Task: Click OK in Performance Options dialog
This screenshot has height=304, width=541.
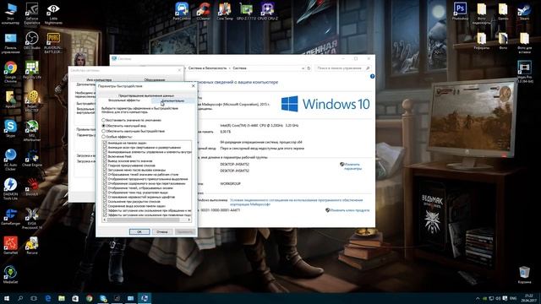Action: point(139,231)
